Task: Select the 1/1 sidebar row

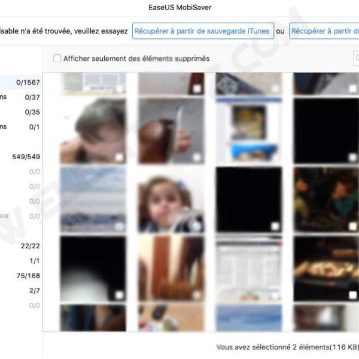Action: pos(21,261)
